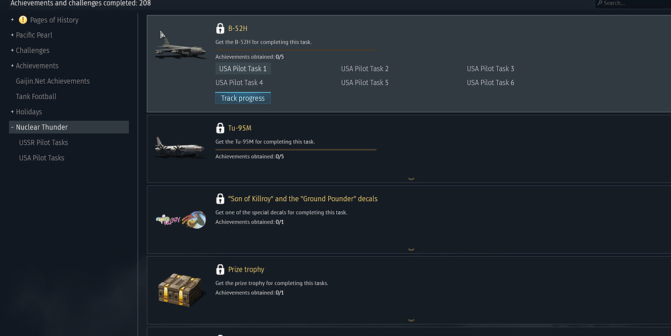This screenshot has height=336, width=671.
Task: Click the lock icon beside the decals task
Action: [220, 199]
